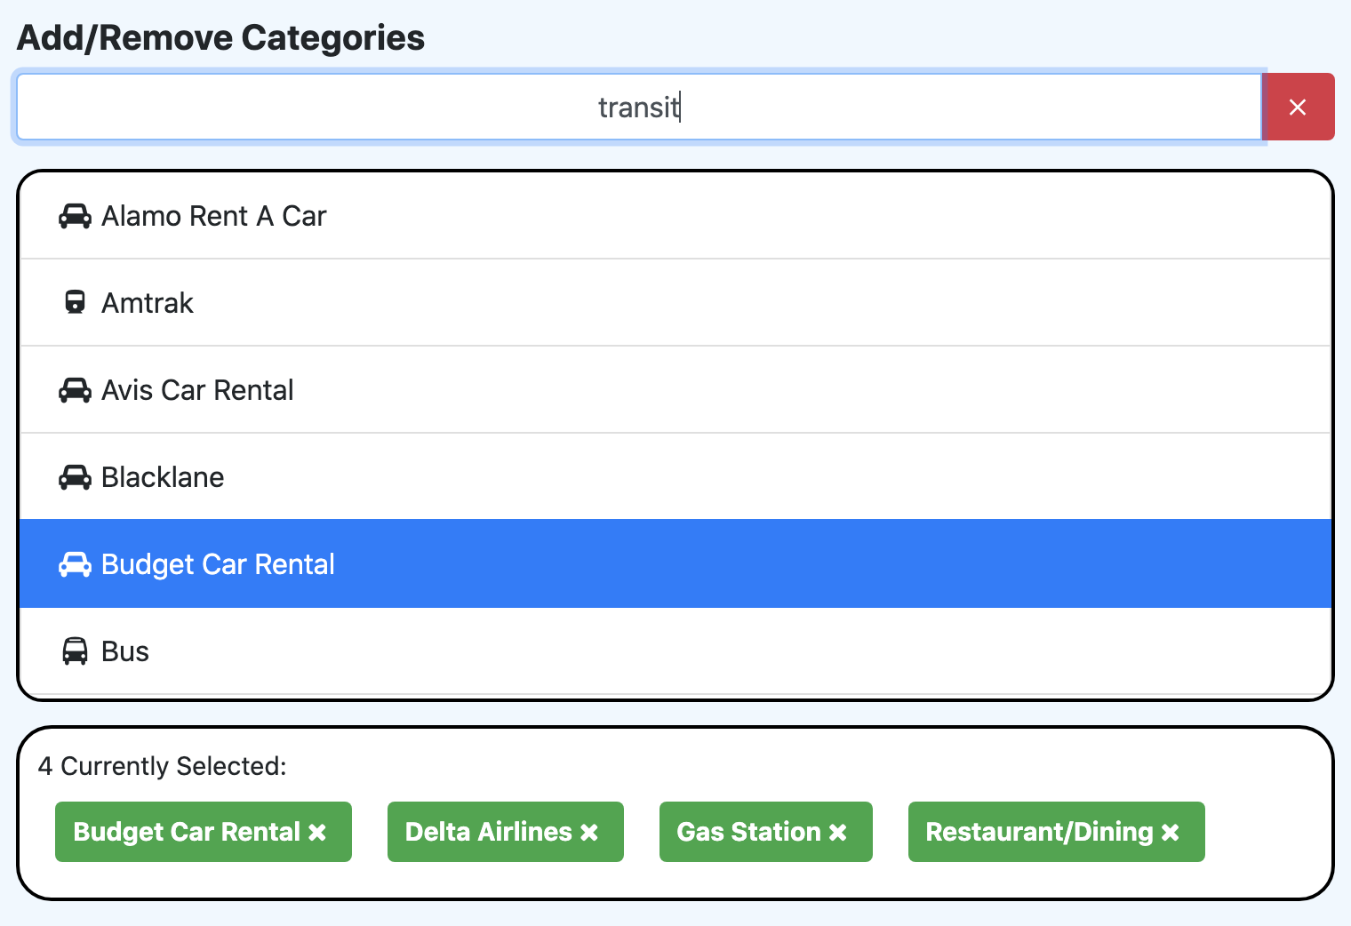Screen dimensions: 1351x926
Task: Select the Alamo Rent A Car row
Action: pos(675,216)
